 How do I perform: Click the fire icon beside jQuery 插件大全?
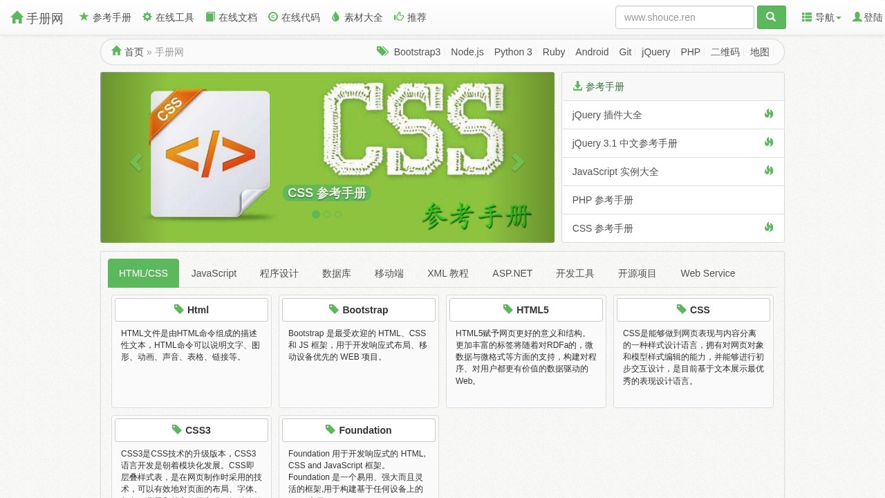coord(769,114)
